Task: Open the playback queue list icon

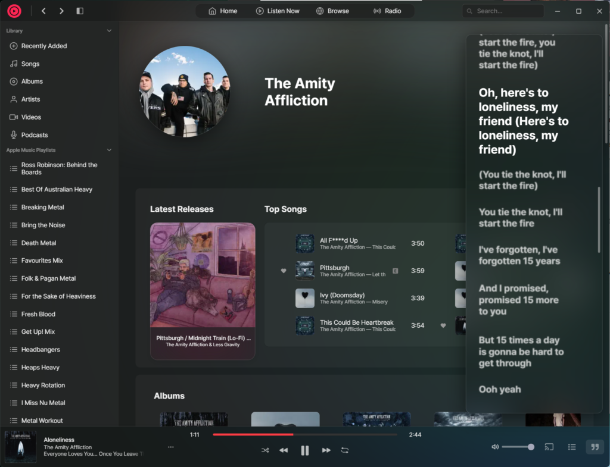Action: [x=572, y=447]
